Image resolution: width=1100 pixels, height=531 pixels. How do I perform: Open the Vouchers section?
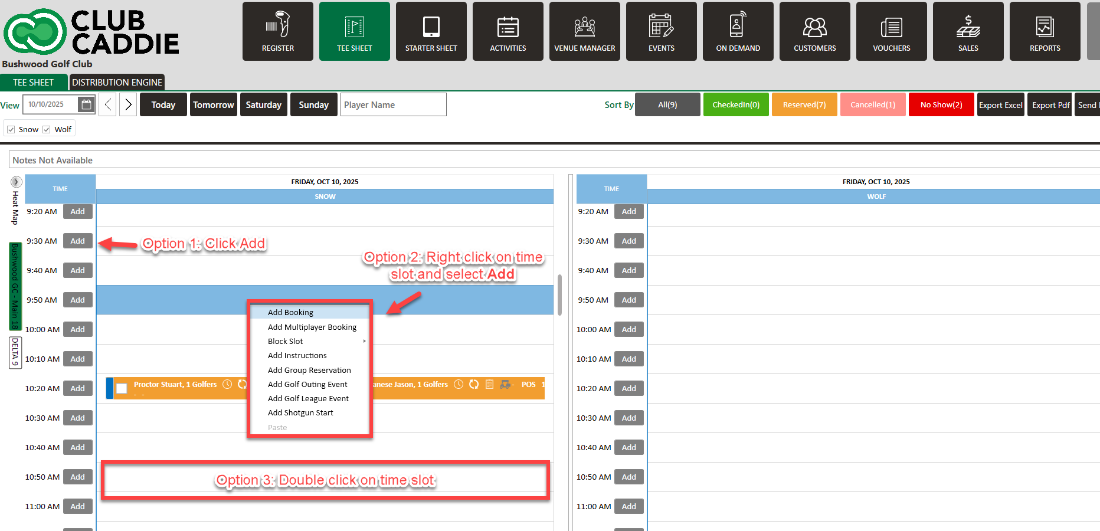(891, 31)
